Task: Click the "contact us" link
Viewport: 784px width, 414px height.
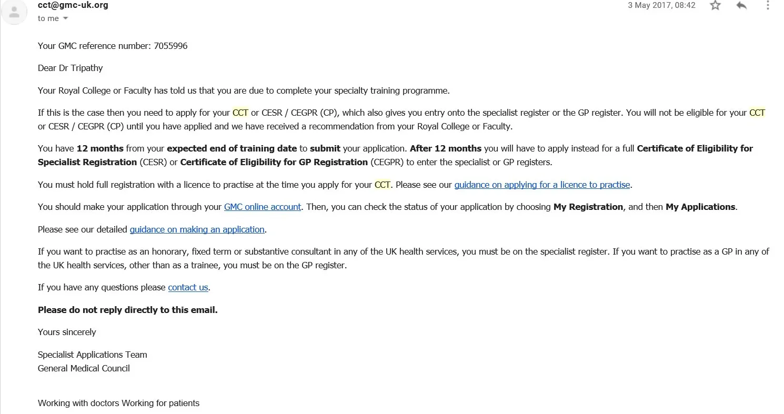Action: [x=188, y=287]
